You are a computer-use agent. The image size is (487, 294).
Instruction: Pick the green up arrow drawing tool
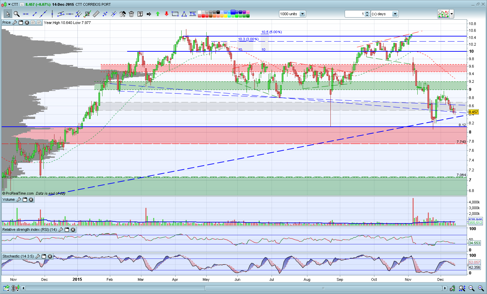pos(158,14)
